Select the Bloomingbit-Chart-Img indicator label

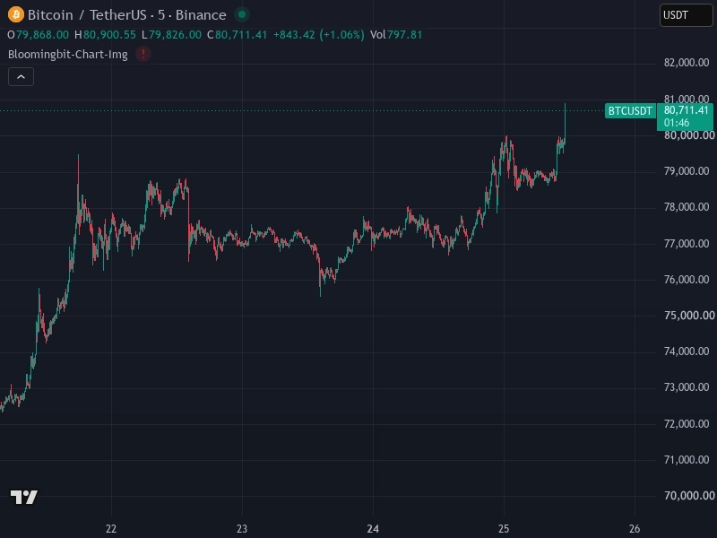click(68, 55)
